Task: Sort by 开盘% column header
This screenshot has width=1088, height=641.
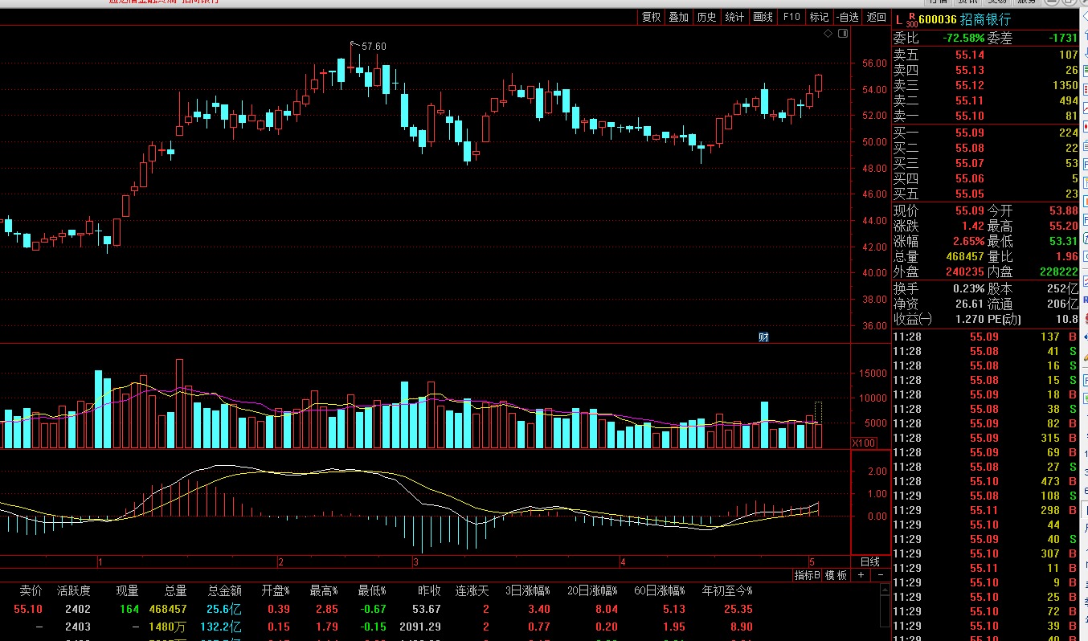Action: 276,590
